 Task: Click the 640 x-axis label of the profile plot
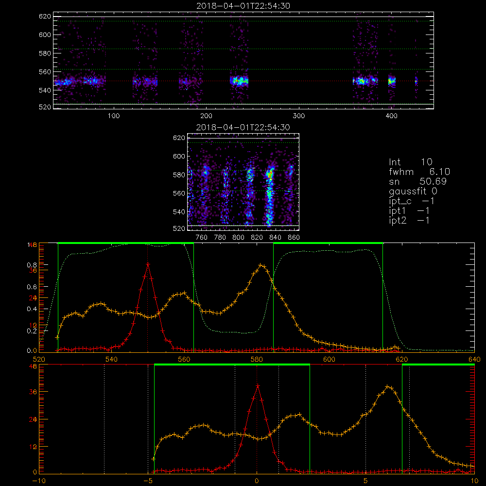click(x=474, y=359)
